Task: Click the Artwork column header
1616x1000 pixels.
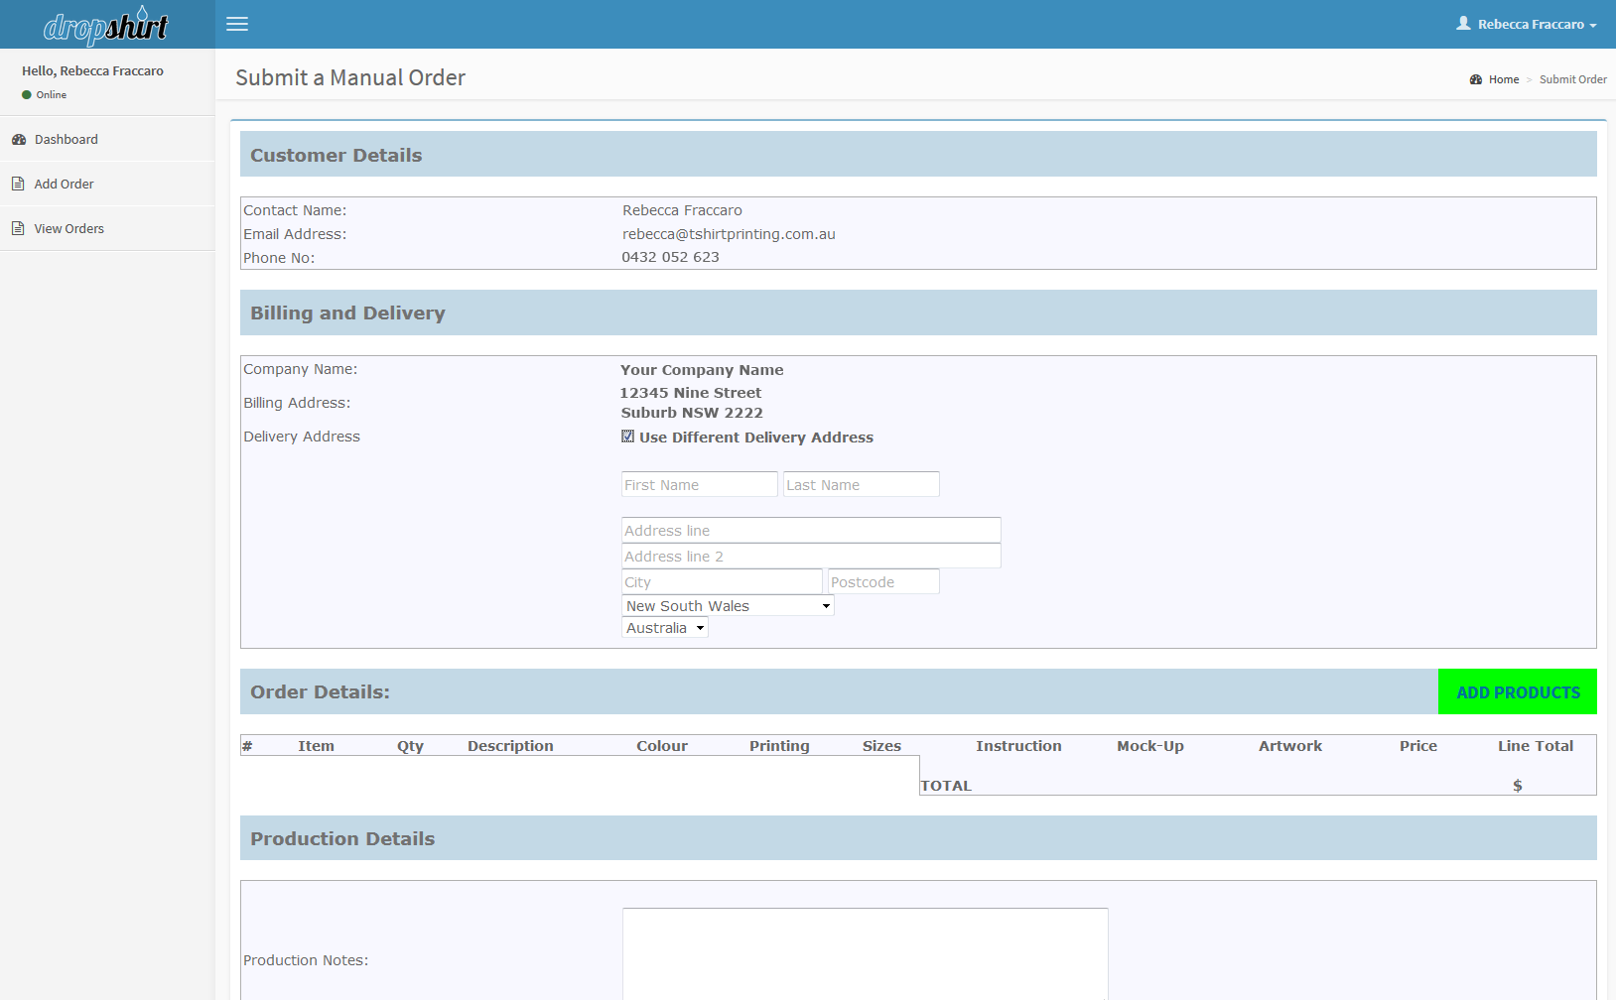Action: (1290, 746)
